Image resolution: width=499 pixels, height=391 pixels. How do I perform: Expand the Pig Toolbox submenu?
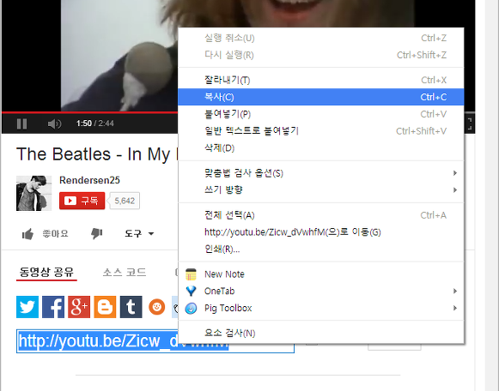[321, 308]
